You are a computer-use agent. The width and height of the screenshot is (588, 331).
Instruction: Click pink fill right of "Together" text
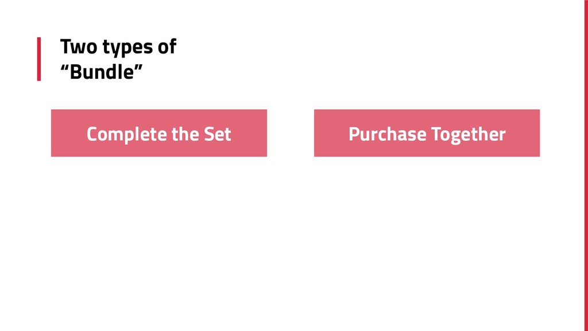coord(523,133)
